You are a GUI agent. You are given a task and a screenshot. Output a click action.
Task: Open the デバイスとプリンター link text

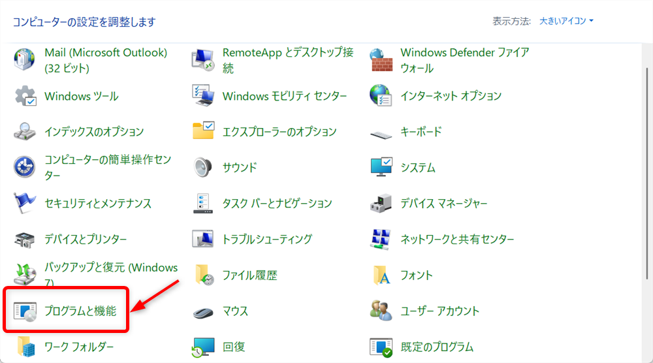point(86,239)
